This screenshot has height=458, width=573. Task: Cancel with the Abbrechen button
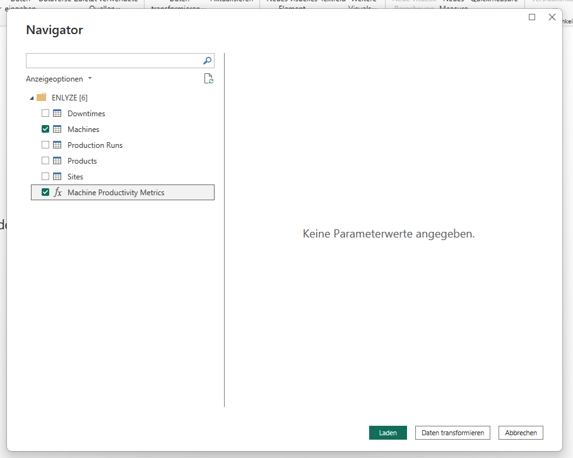point(521,433)
